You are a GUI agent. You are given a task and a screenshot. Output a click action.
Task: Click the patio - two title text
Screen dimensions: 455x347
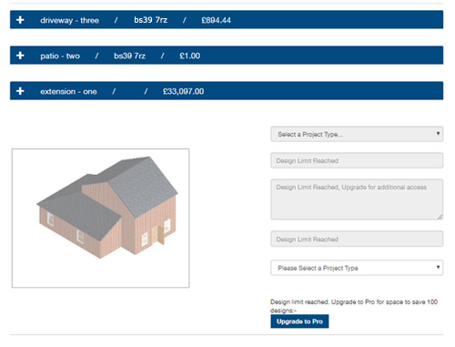(60, 56)
